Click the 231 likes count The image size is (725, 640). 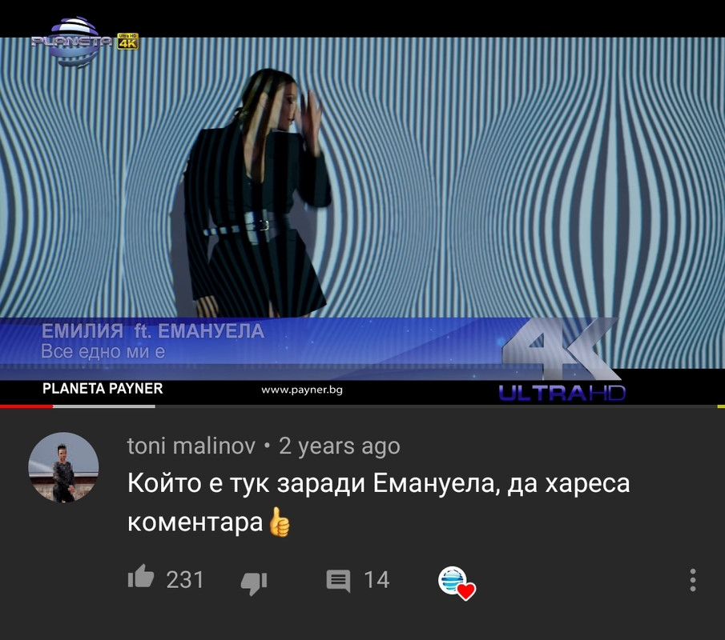point(184,580)
